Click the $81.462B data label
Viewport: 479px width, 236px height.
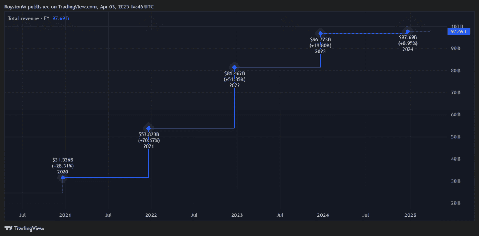[234, 73]
